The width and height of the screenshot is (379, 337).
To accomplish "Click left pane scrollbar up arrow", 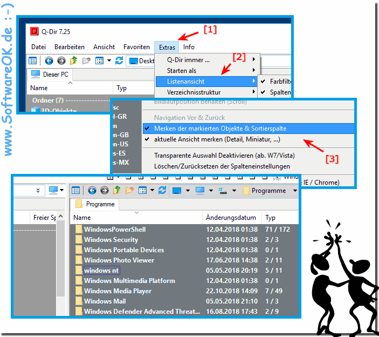I will tap(61, 216).
